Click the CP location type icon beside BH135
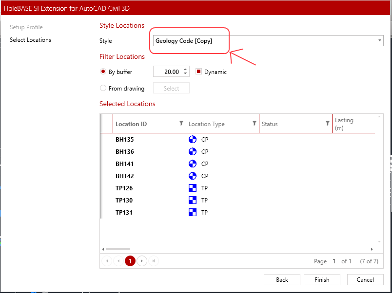 tap(193, 139)
